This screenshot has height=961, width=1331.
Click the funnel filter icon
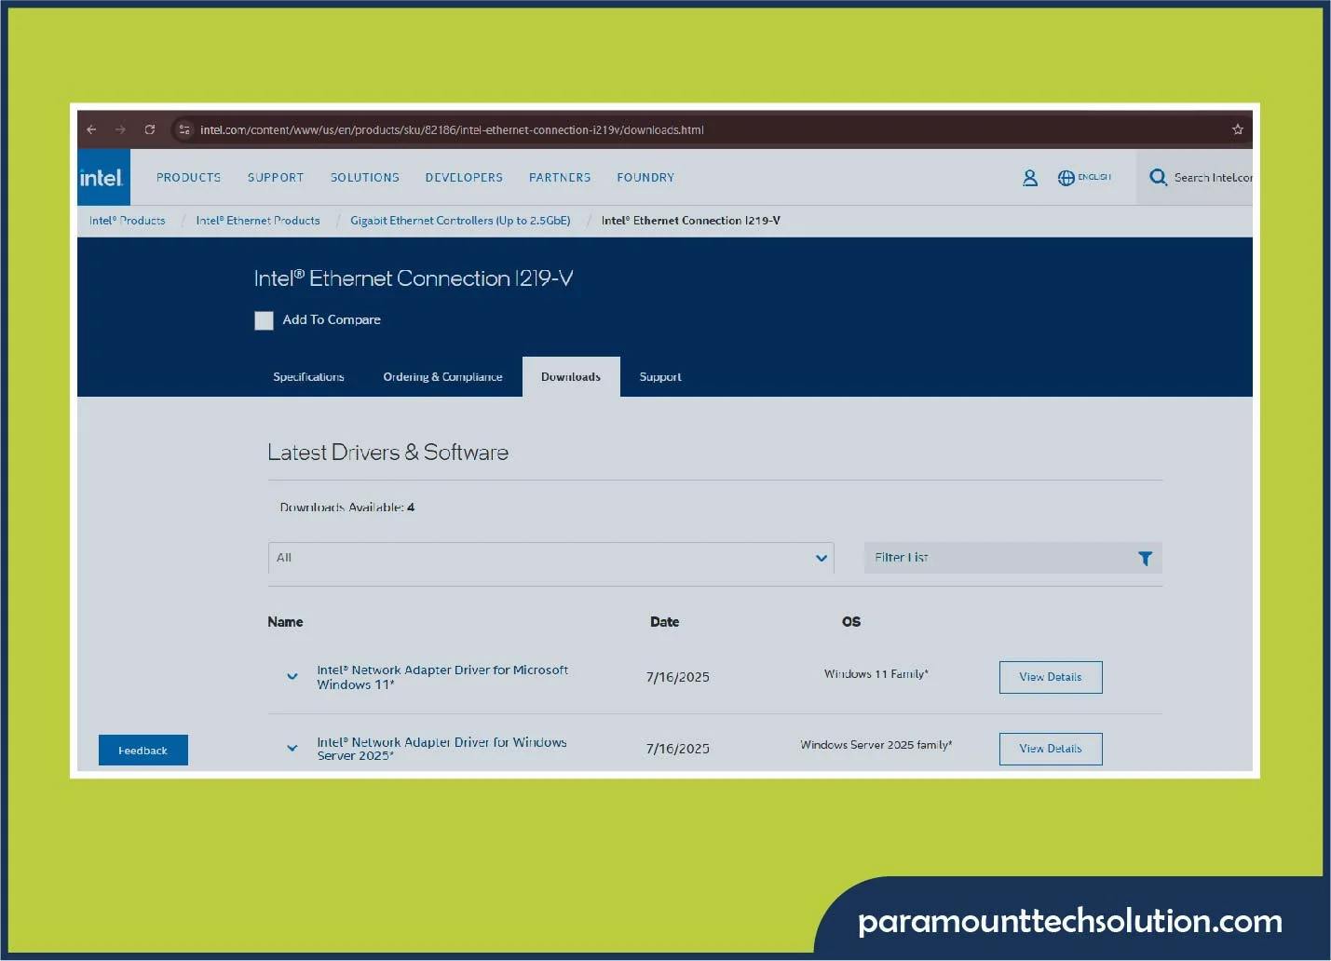(1145, 558)
